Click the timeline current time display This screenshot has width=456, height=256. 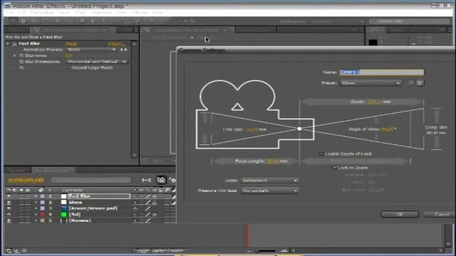pyautogui.click(x=26, y=180)
